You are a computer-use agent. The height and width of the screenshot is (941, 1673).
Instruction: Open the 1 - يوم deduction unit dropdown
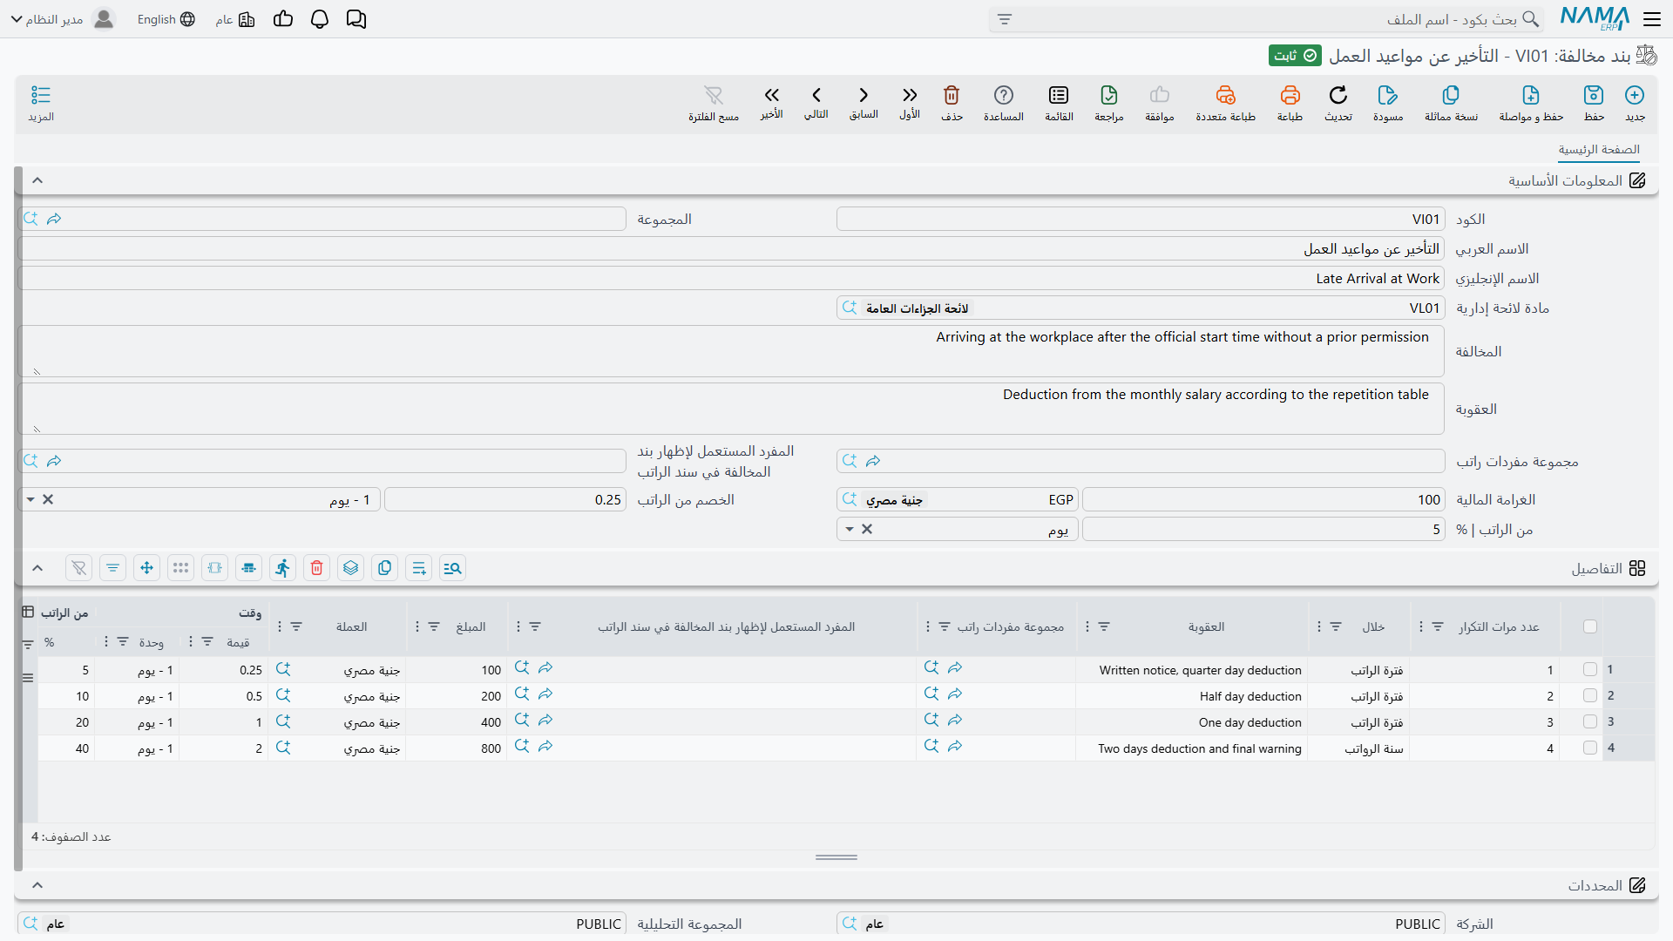click(x=30, y=499)
